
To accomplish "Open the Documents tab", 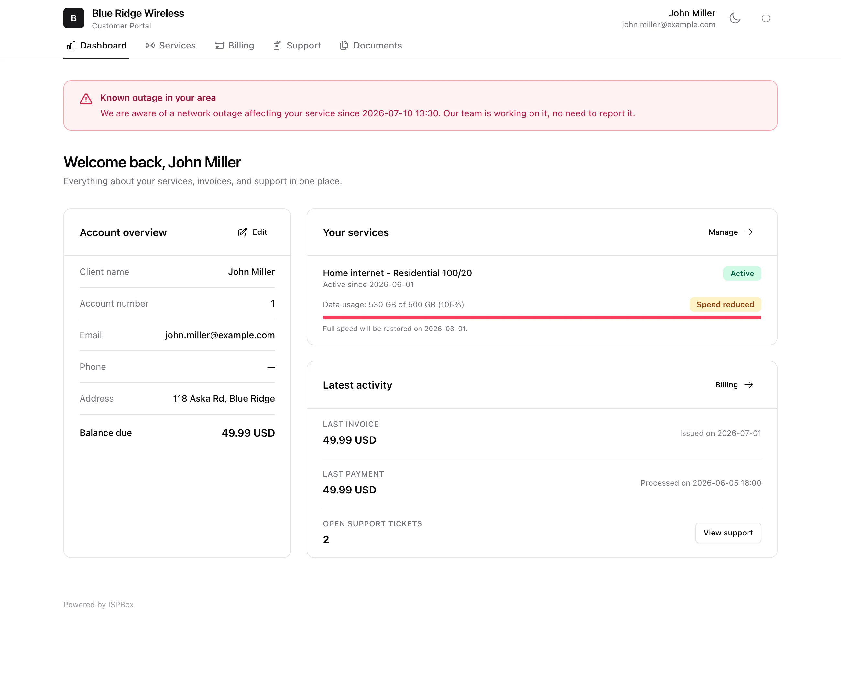I will 371,45.
